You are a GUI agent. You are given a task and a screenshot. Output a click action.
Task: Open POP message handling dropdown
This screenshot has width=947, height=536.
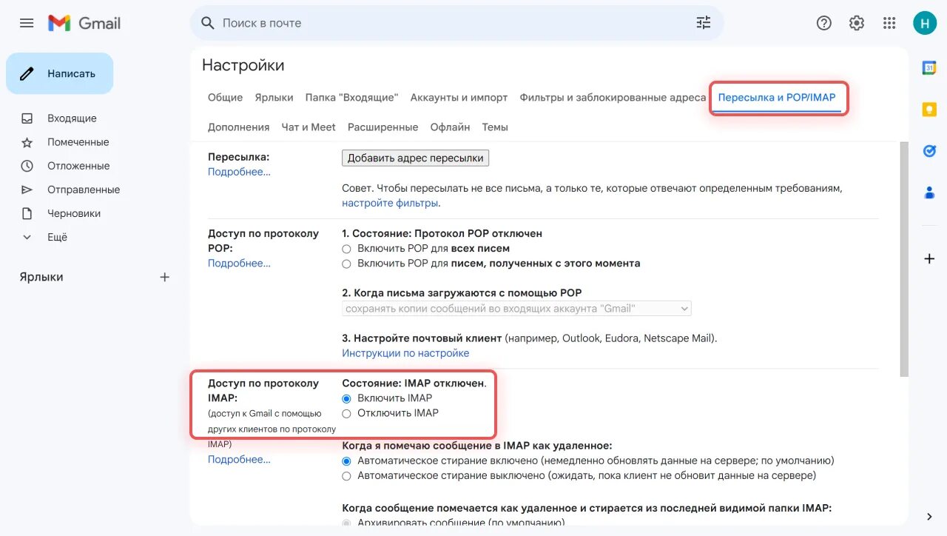(516, 308)
